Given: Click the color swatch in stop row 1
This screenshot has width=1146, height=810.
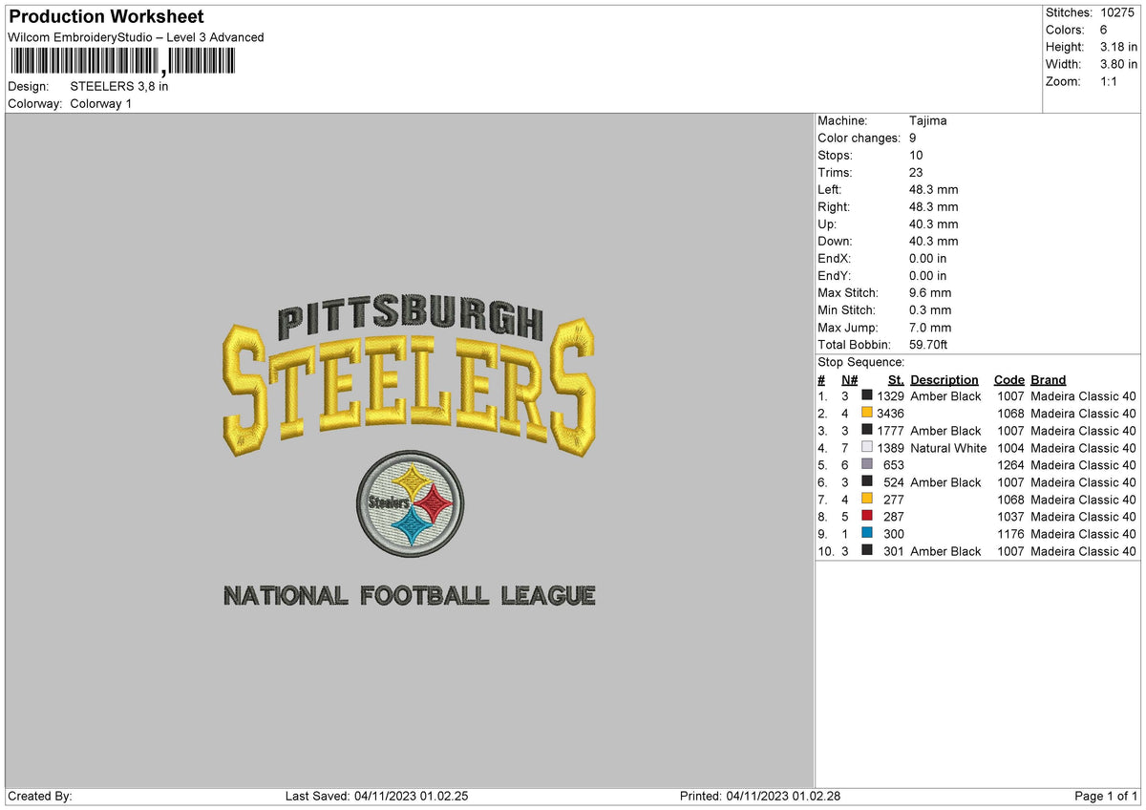Looking at the screenshot, I should pos(867,395).
